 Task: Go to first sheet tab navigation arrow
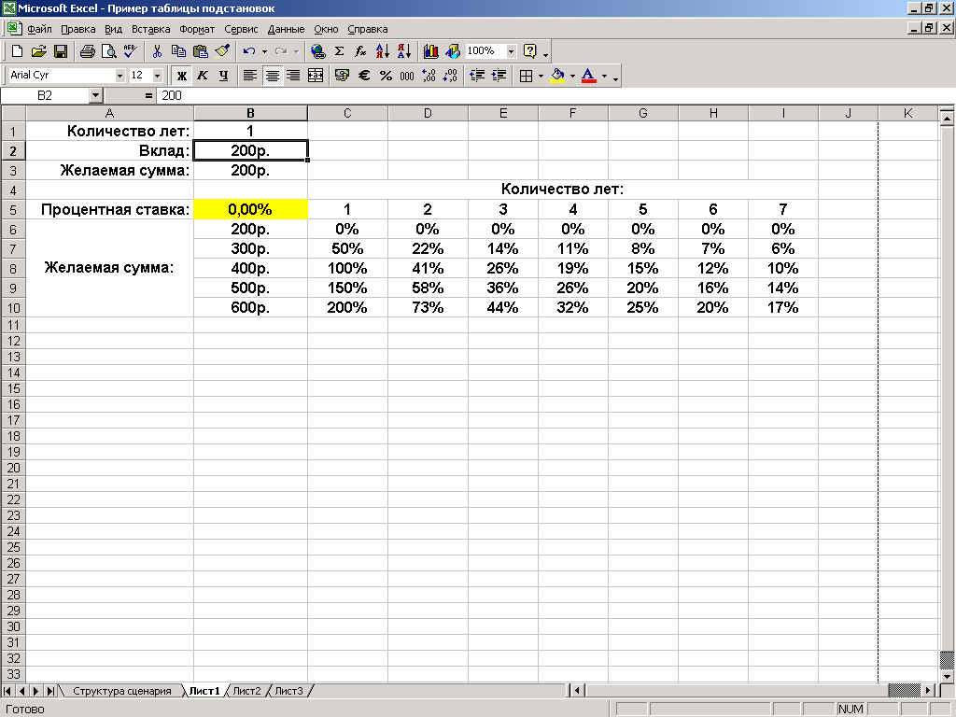[7, 691]
